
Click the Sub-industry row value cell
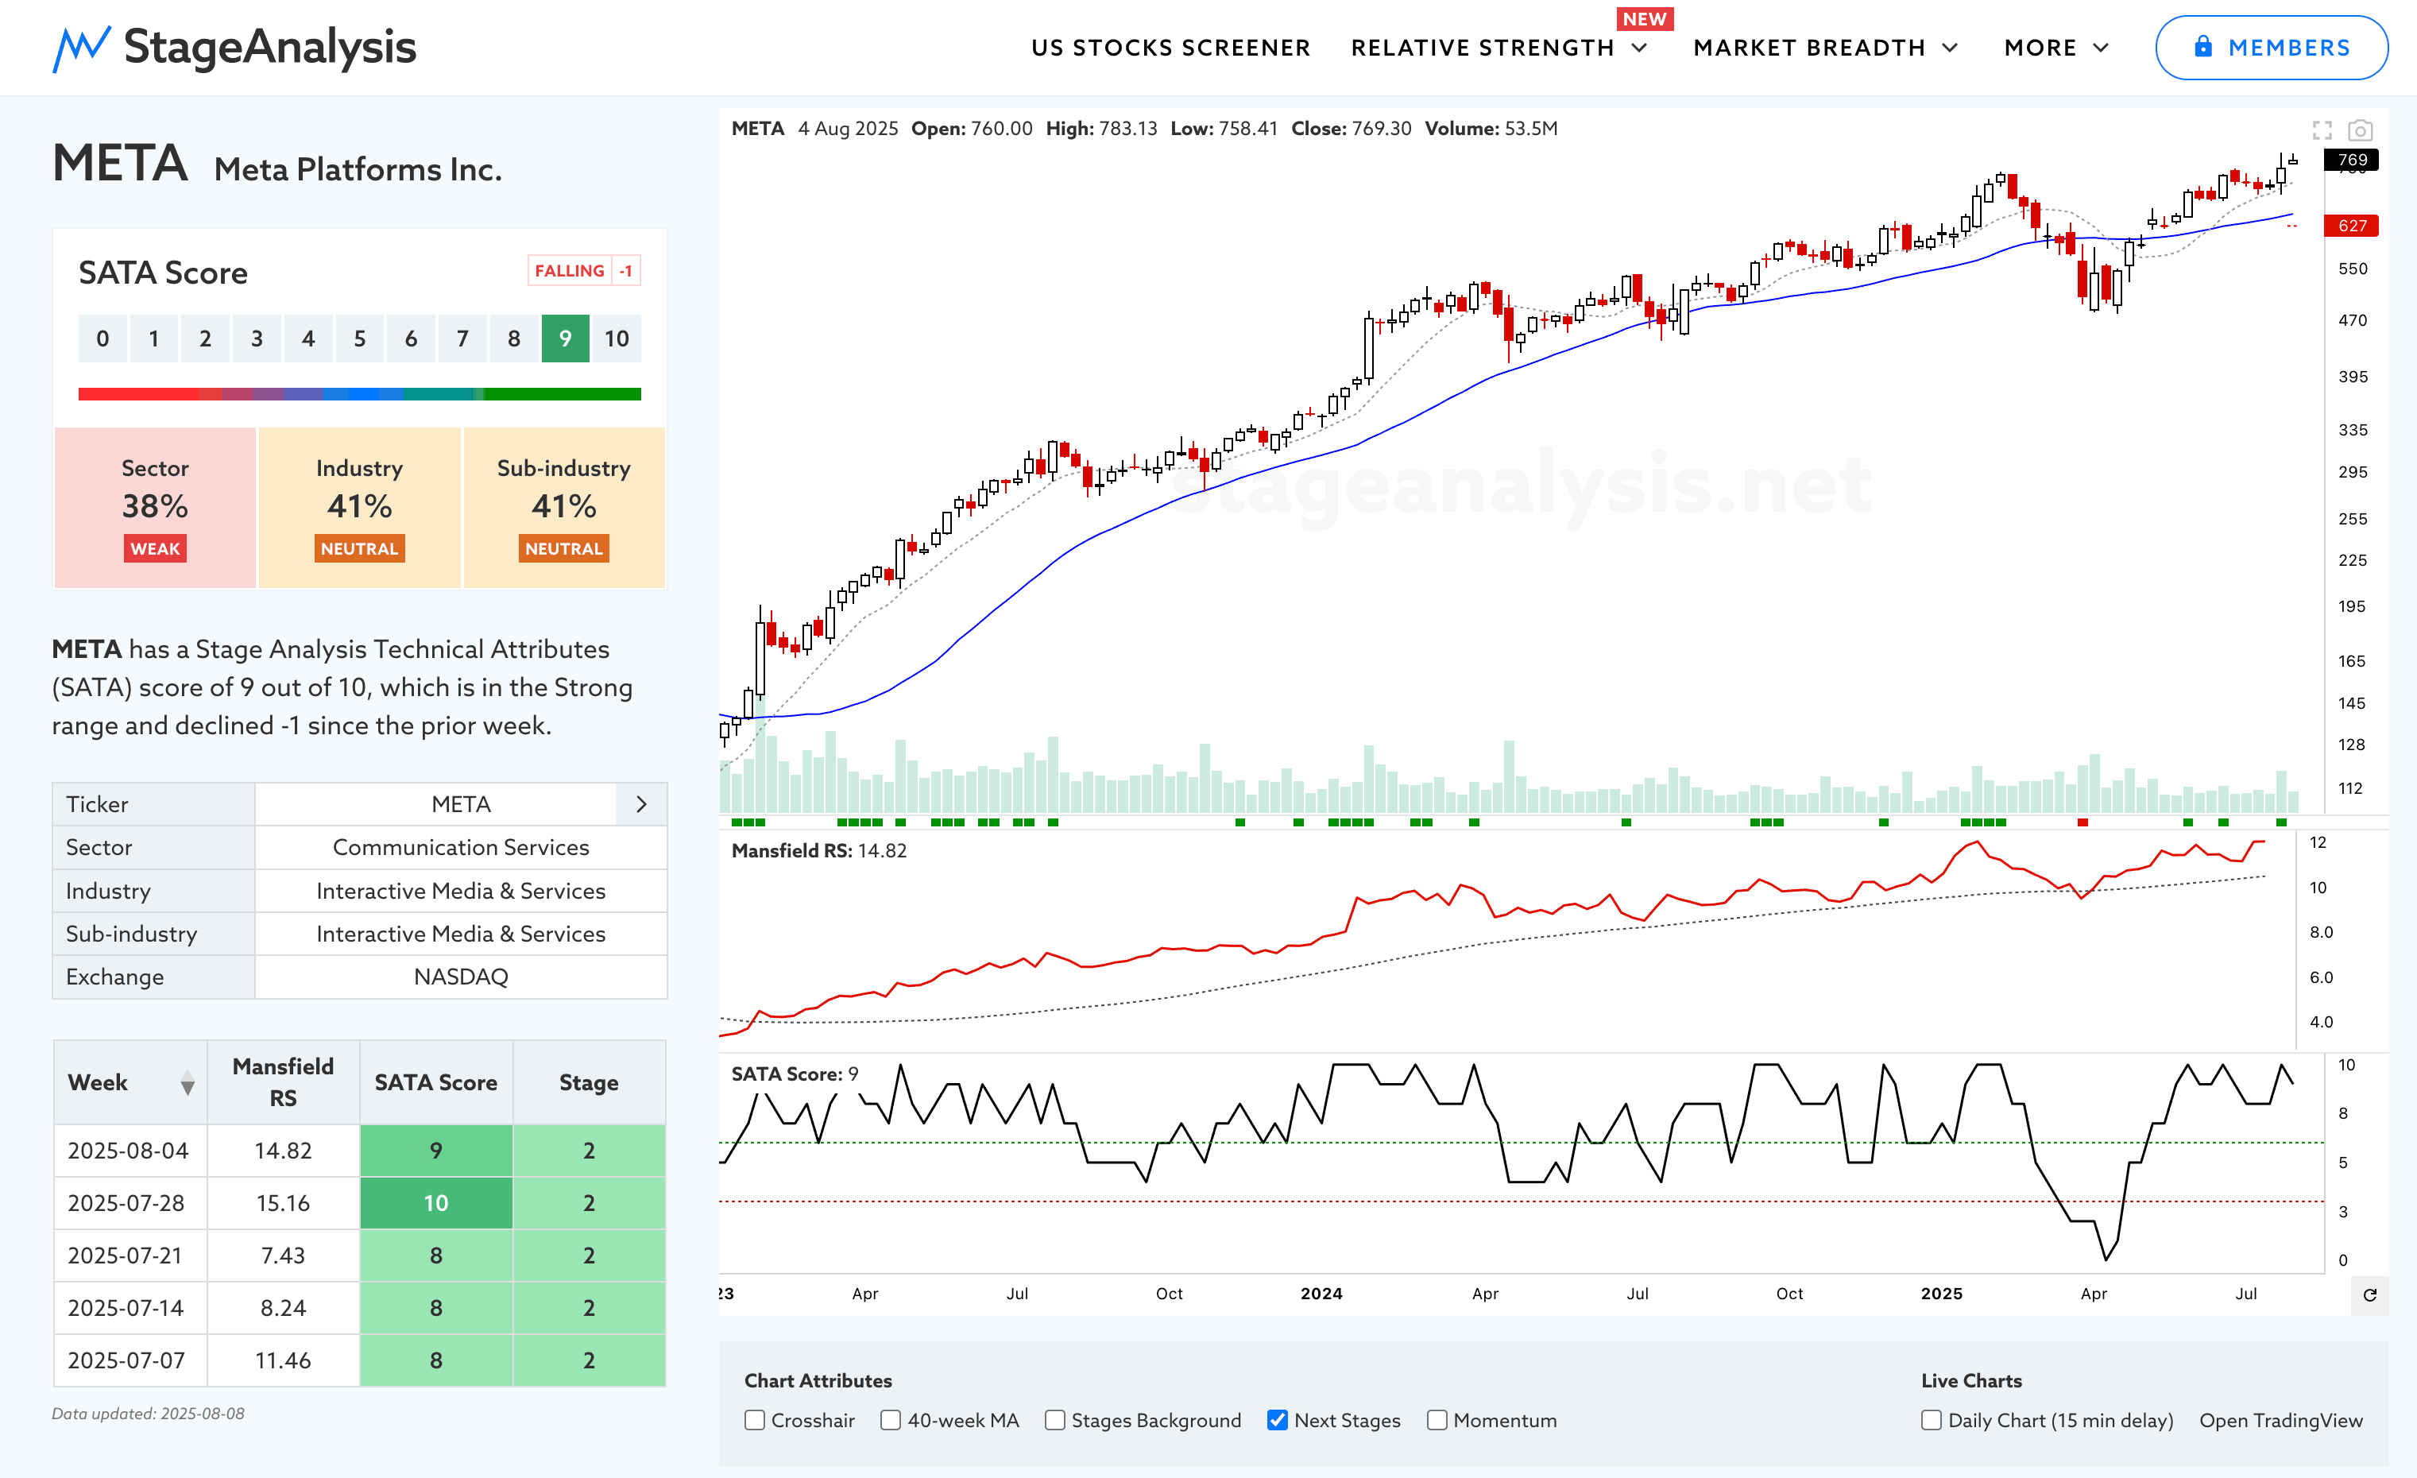point(461,934)
